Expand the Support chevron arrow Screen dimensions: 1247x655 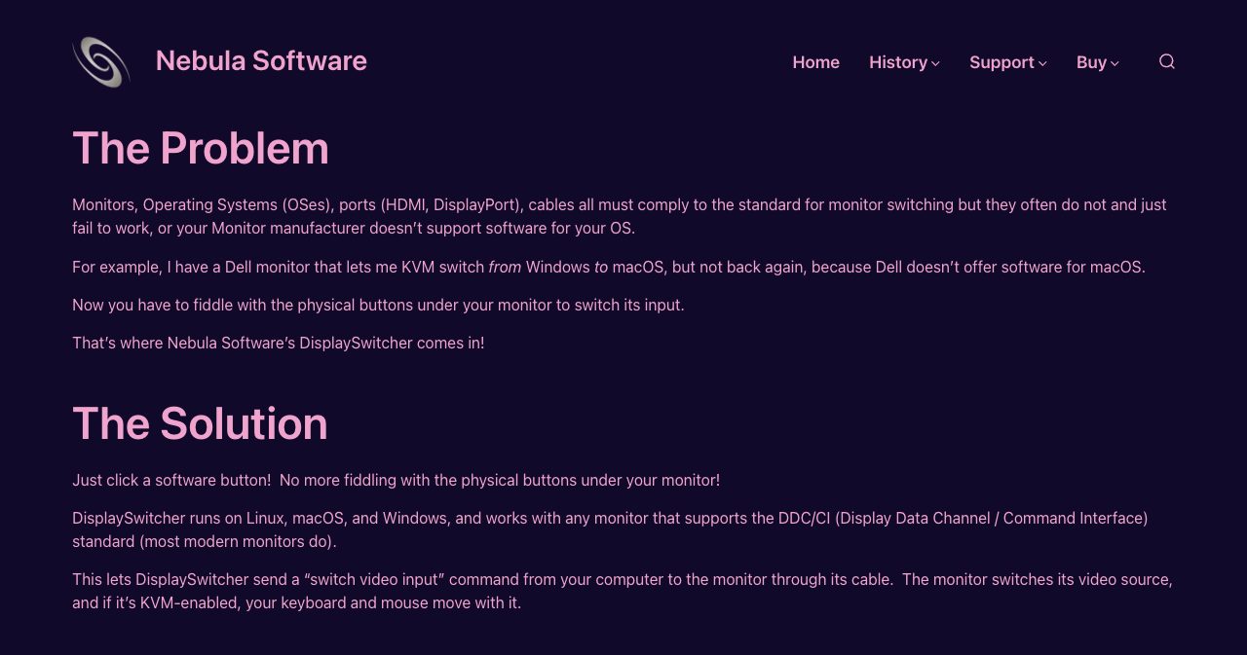coord(1042,63)
